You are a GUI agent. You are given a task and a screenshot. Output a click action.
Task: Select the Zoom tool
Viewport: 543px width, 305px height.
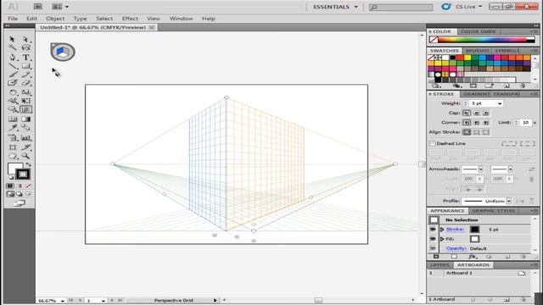pos(25,156)
